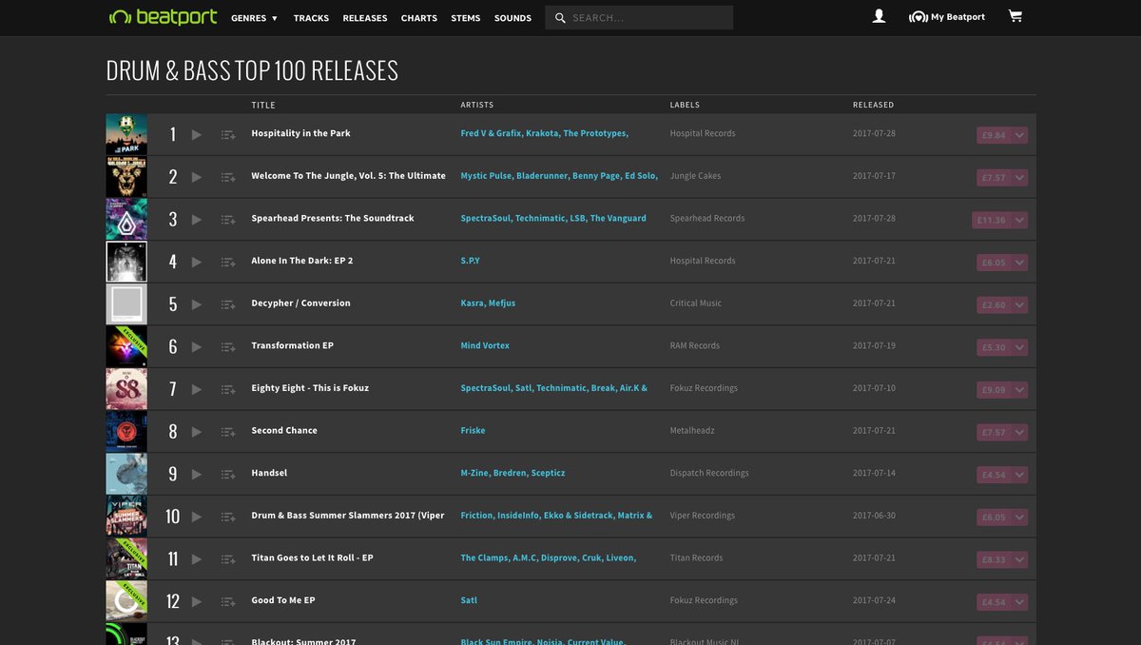Open Hospitality in the Park cover thumbnail
1141x645 pixels.
tap(126, 134)
